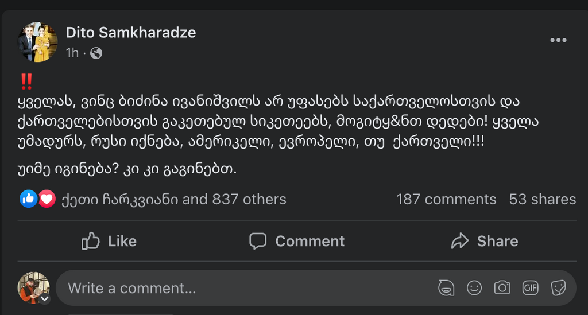588x315 pixels.
Task: Open the post options three-dot menu
Action: [558, 40]
